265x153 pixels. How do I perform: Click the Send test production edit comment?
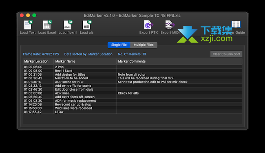click(152, 82)
